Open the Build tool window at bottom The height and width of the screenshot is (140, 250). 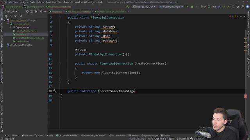(50, 136)
